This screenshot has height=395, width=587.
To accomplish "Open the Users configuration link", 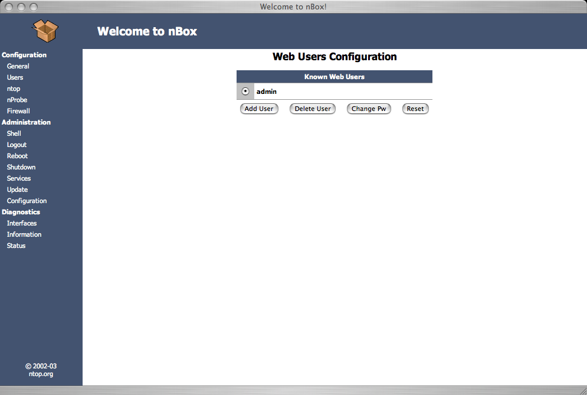I will (x=15, y=77).
